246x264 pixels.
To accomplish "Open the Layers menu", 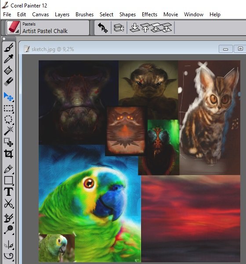I will (62, 15).
